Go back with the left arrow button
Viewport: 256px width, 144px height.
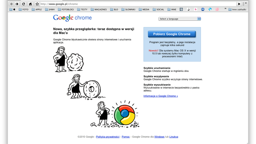(11, 4)
